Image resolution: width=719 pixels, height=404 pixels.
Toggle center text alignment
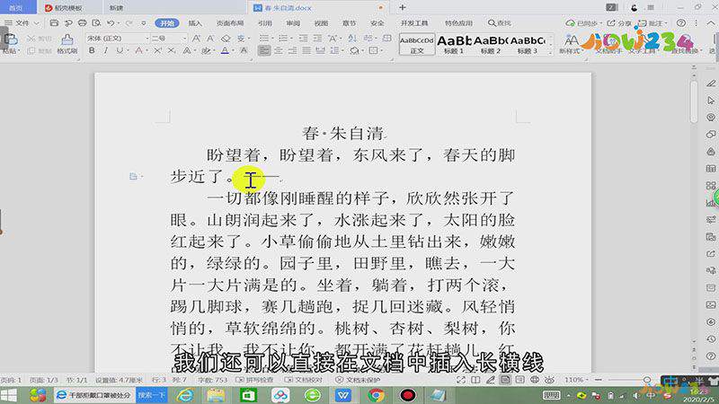point(279,50)
